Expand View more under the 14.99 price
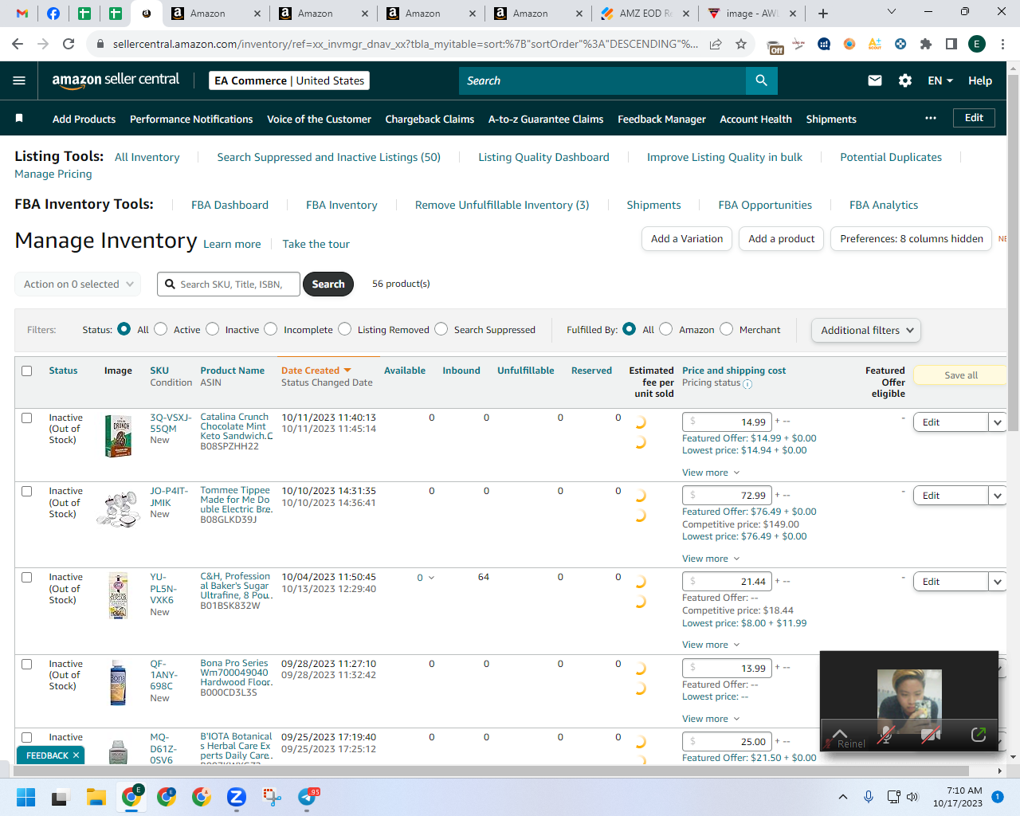 coord(711,473)
